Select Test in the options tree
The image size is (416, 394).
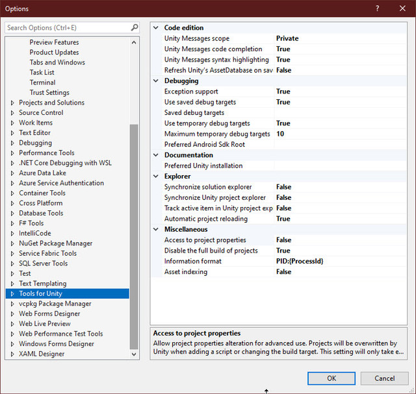click(25, 273)
